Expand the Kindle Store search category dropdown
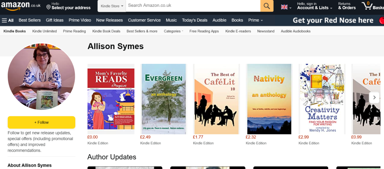The width and height of the screenshot is (384, 169). coord(112,6)
